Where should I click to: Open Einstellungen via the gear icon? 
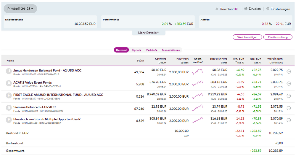click(x=268, y=9)
